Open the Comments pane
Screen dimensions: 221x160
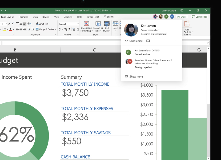(x=199, y=17)
